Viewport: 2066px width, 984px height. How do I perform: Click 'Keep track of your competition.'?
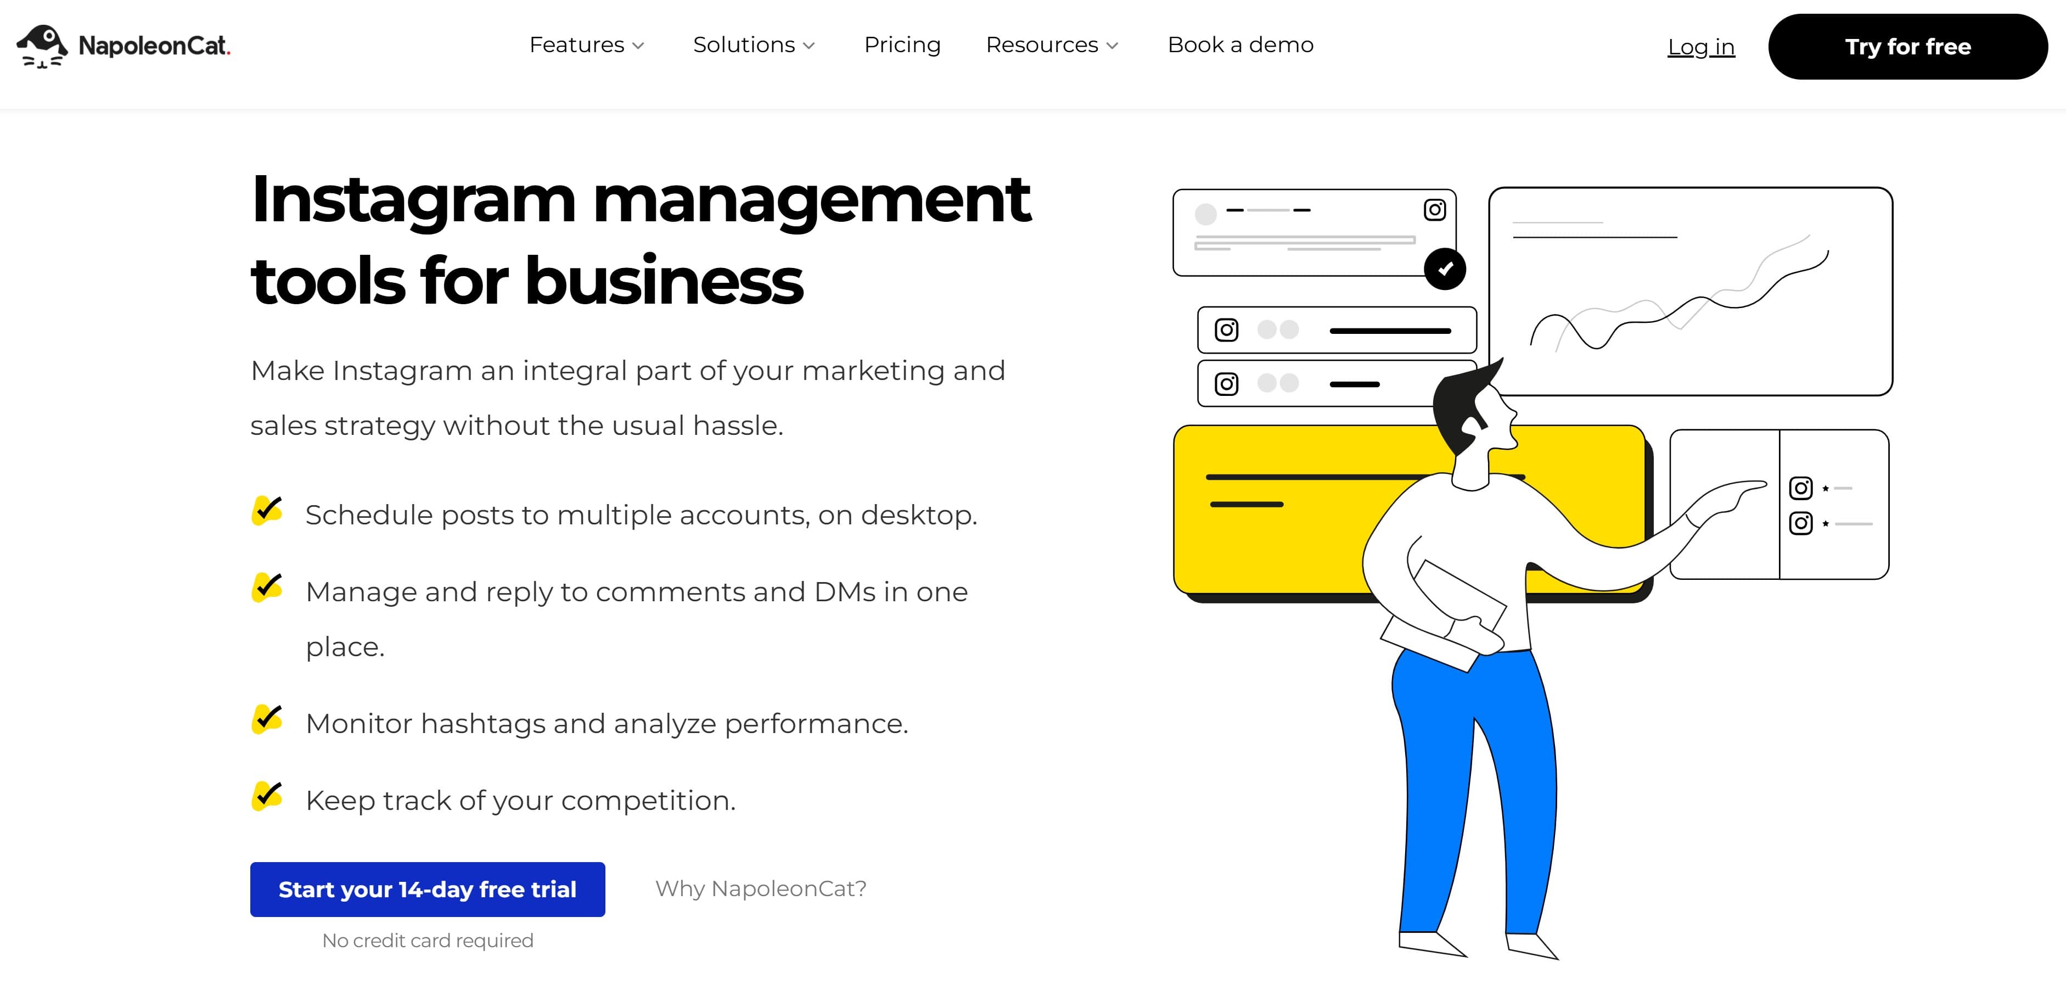tap(520, 800)
